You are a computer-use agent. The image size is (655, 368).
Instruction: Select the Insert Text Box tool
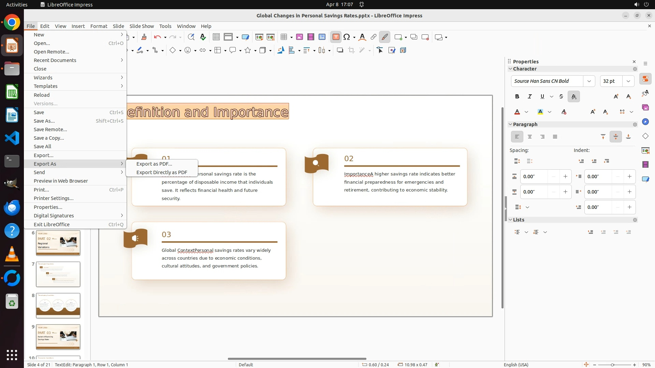(336, 37)
